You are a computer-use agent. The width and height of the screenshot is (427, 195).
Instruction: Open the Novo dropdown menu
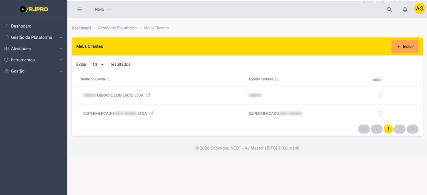[102, 9]
